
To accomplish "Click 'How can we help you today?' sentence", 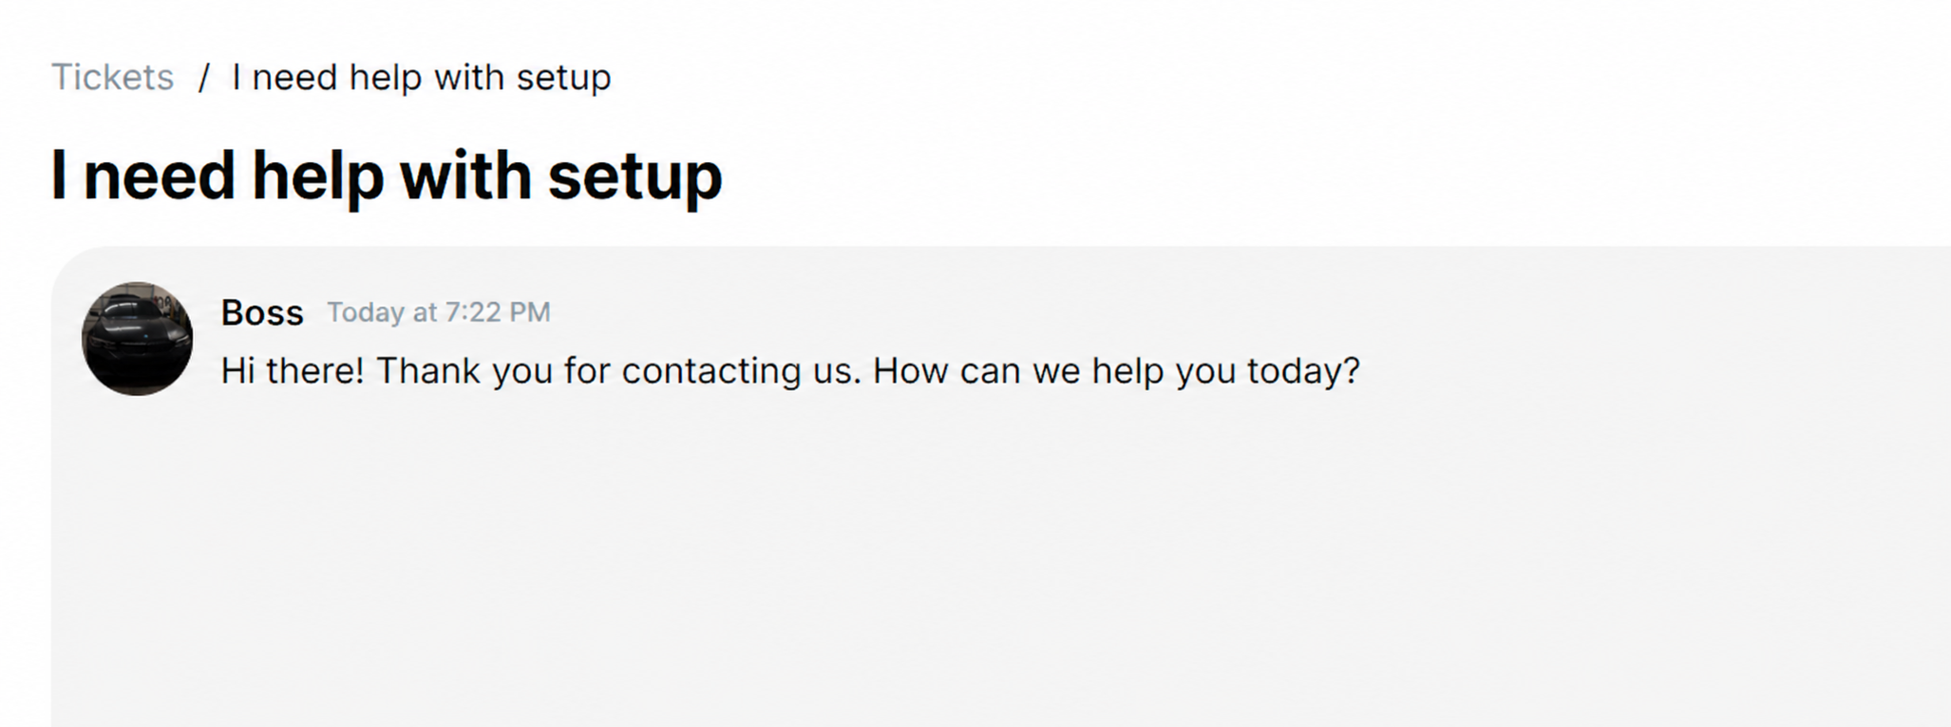I will [1116, 370].
